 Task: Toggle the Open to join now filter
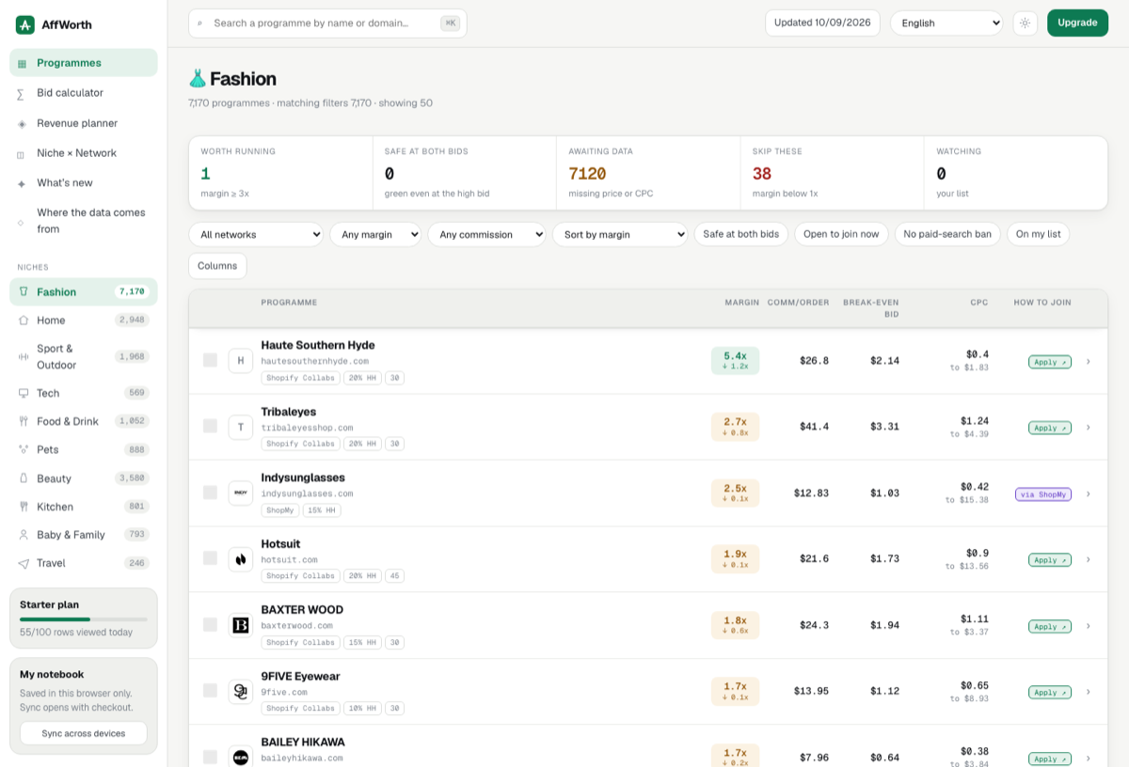[841, 234]
